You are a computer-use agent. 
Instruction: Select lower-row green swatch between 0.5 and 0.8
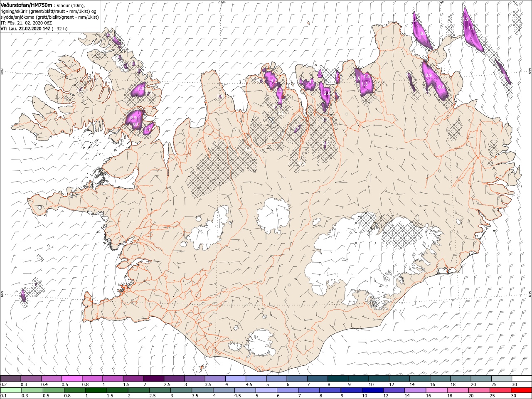pos(53,390)
